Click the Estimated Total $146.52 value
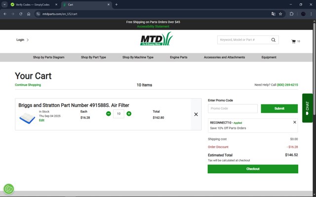This screenshot has height=197, width=316. (x=291, y=155)
